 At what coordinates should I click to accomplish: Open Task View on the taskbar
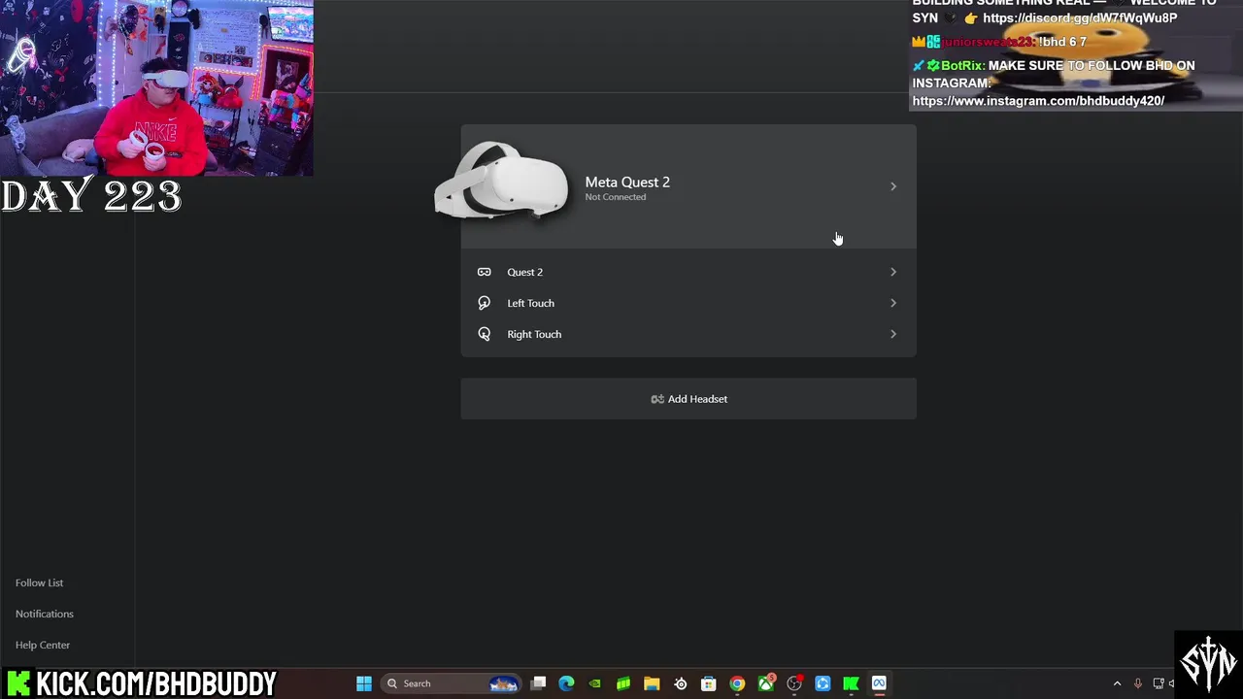(538, 683)
